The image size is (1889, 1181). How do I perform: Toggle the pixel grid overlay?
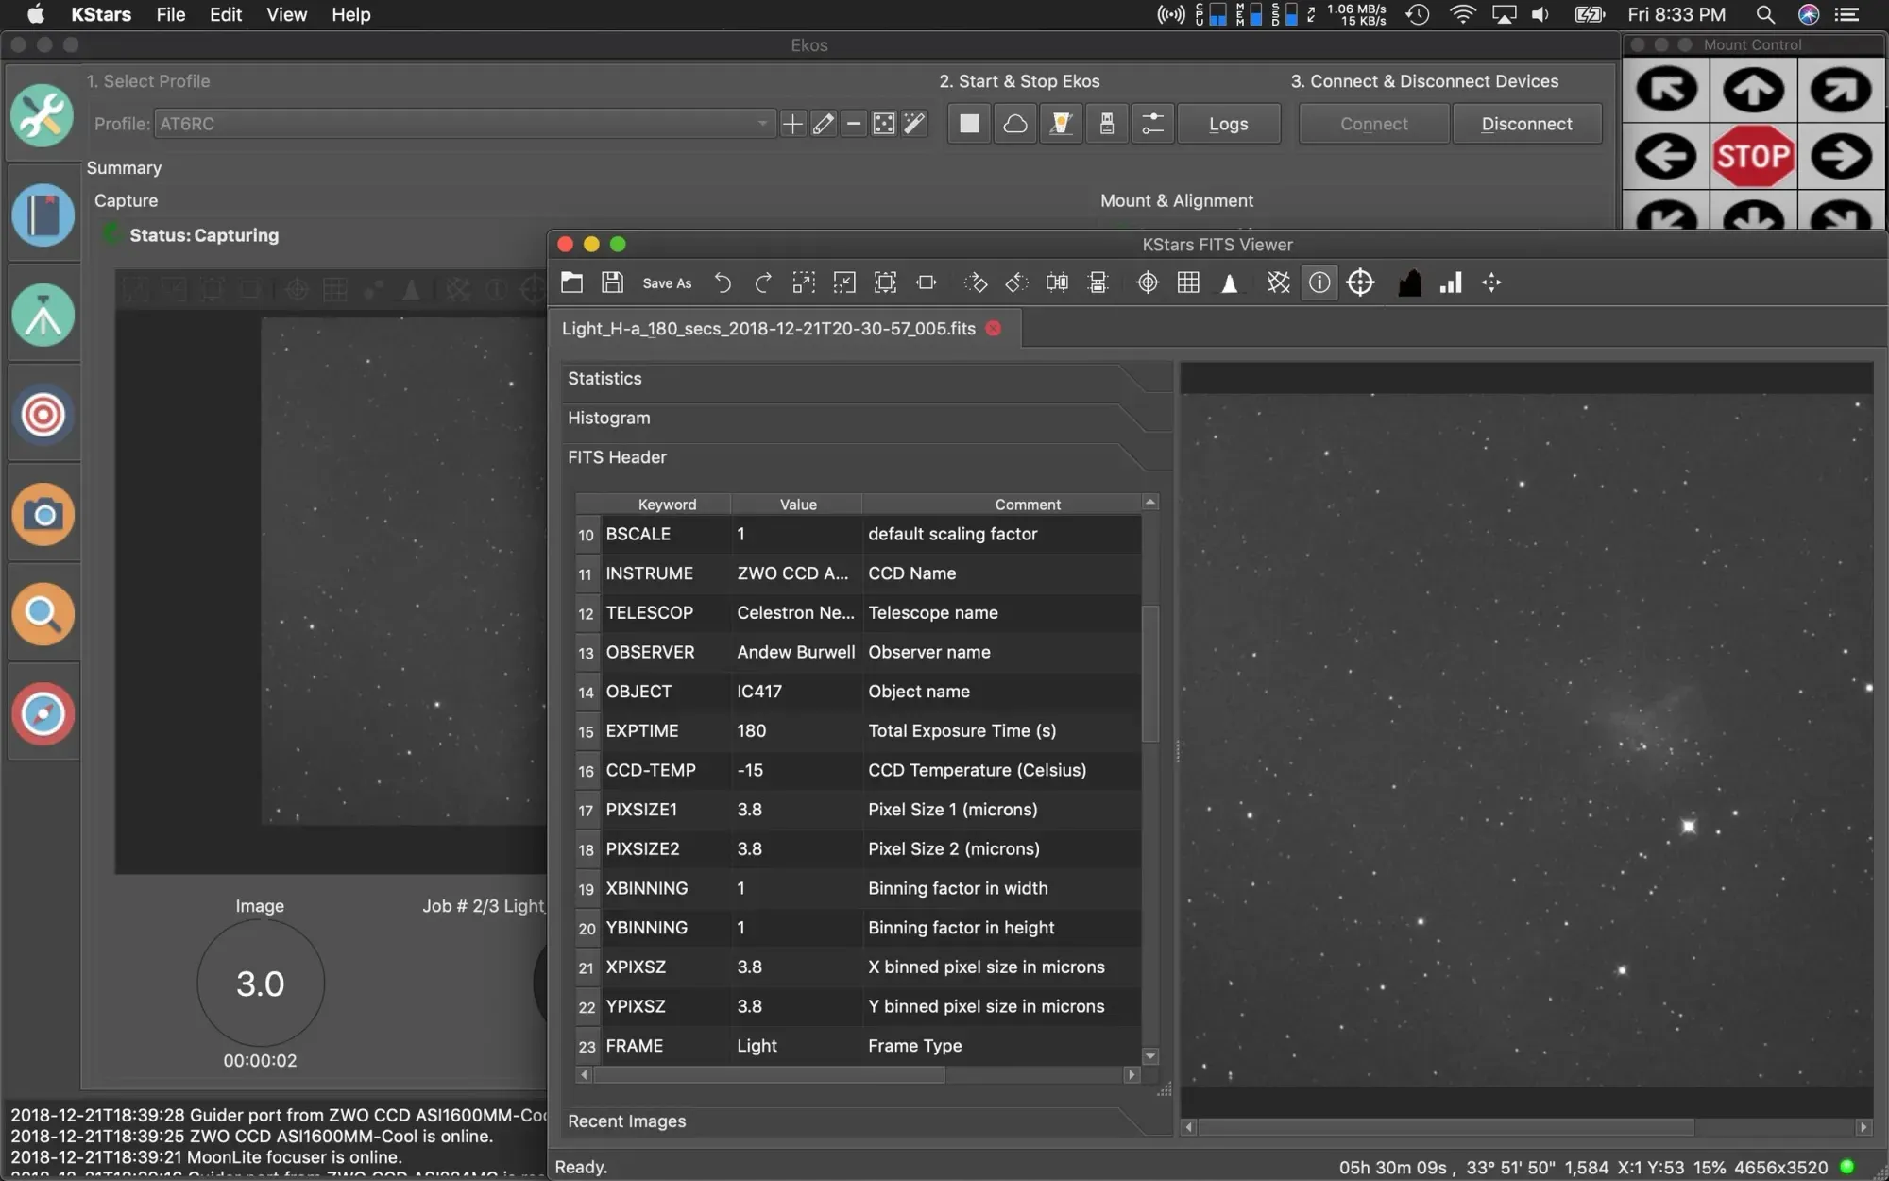1188,282
